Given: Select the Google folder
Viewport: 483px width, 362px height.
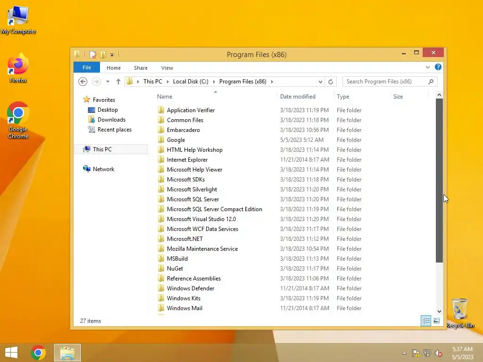Looking at the screenshot, I should coord(175,140).
